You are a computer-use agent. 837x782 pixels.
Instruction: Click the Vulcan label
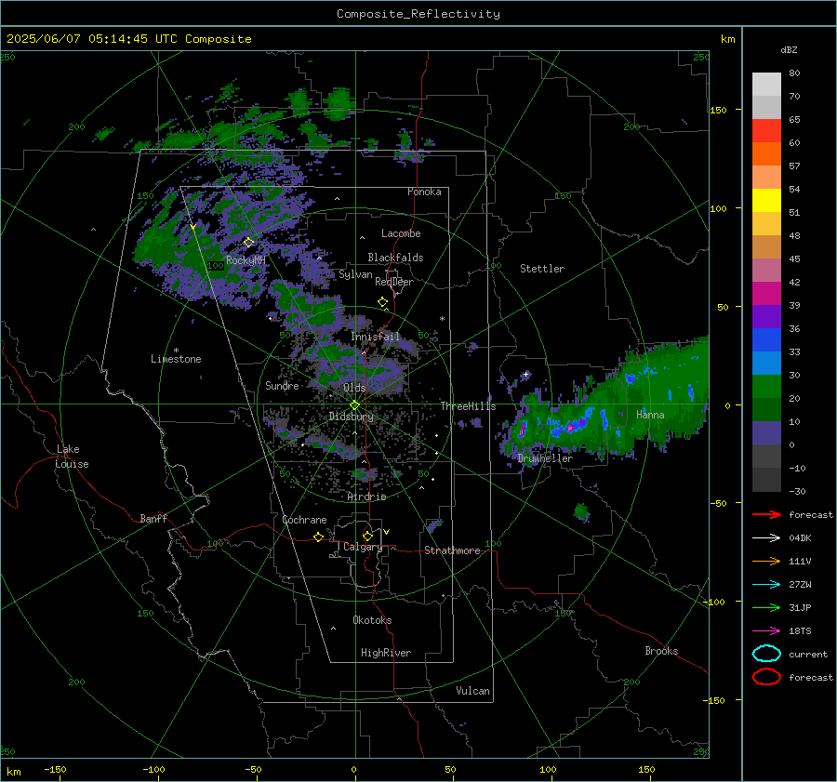(472, 691)
